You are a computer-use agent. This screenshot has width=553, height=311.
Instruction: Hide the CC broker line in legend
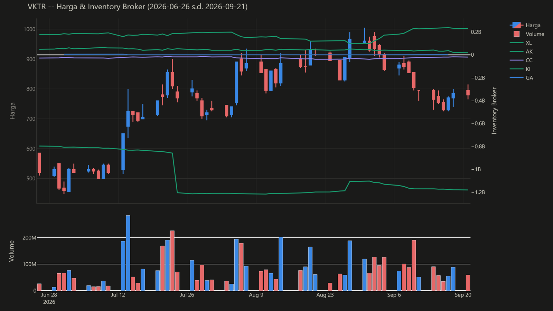coord(521,60)
